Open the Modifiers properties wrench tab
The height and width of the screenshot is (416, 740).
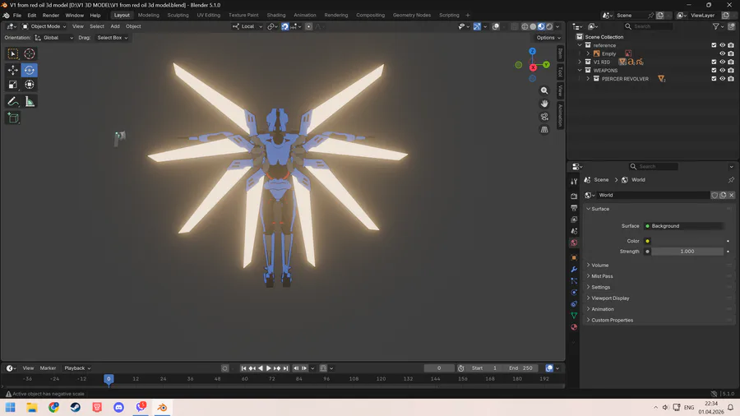(x=574, y=270)
